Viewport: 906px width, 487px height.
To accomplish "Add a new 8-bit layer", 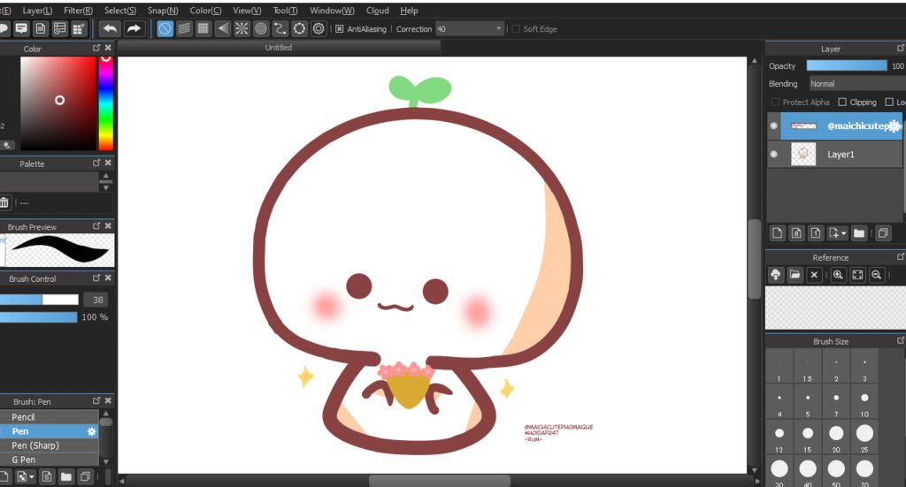I will coord(796,233).
